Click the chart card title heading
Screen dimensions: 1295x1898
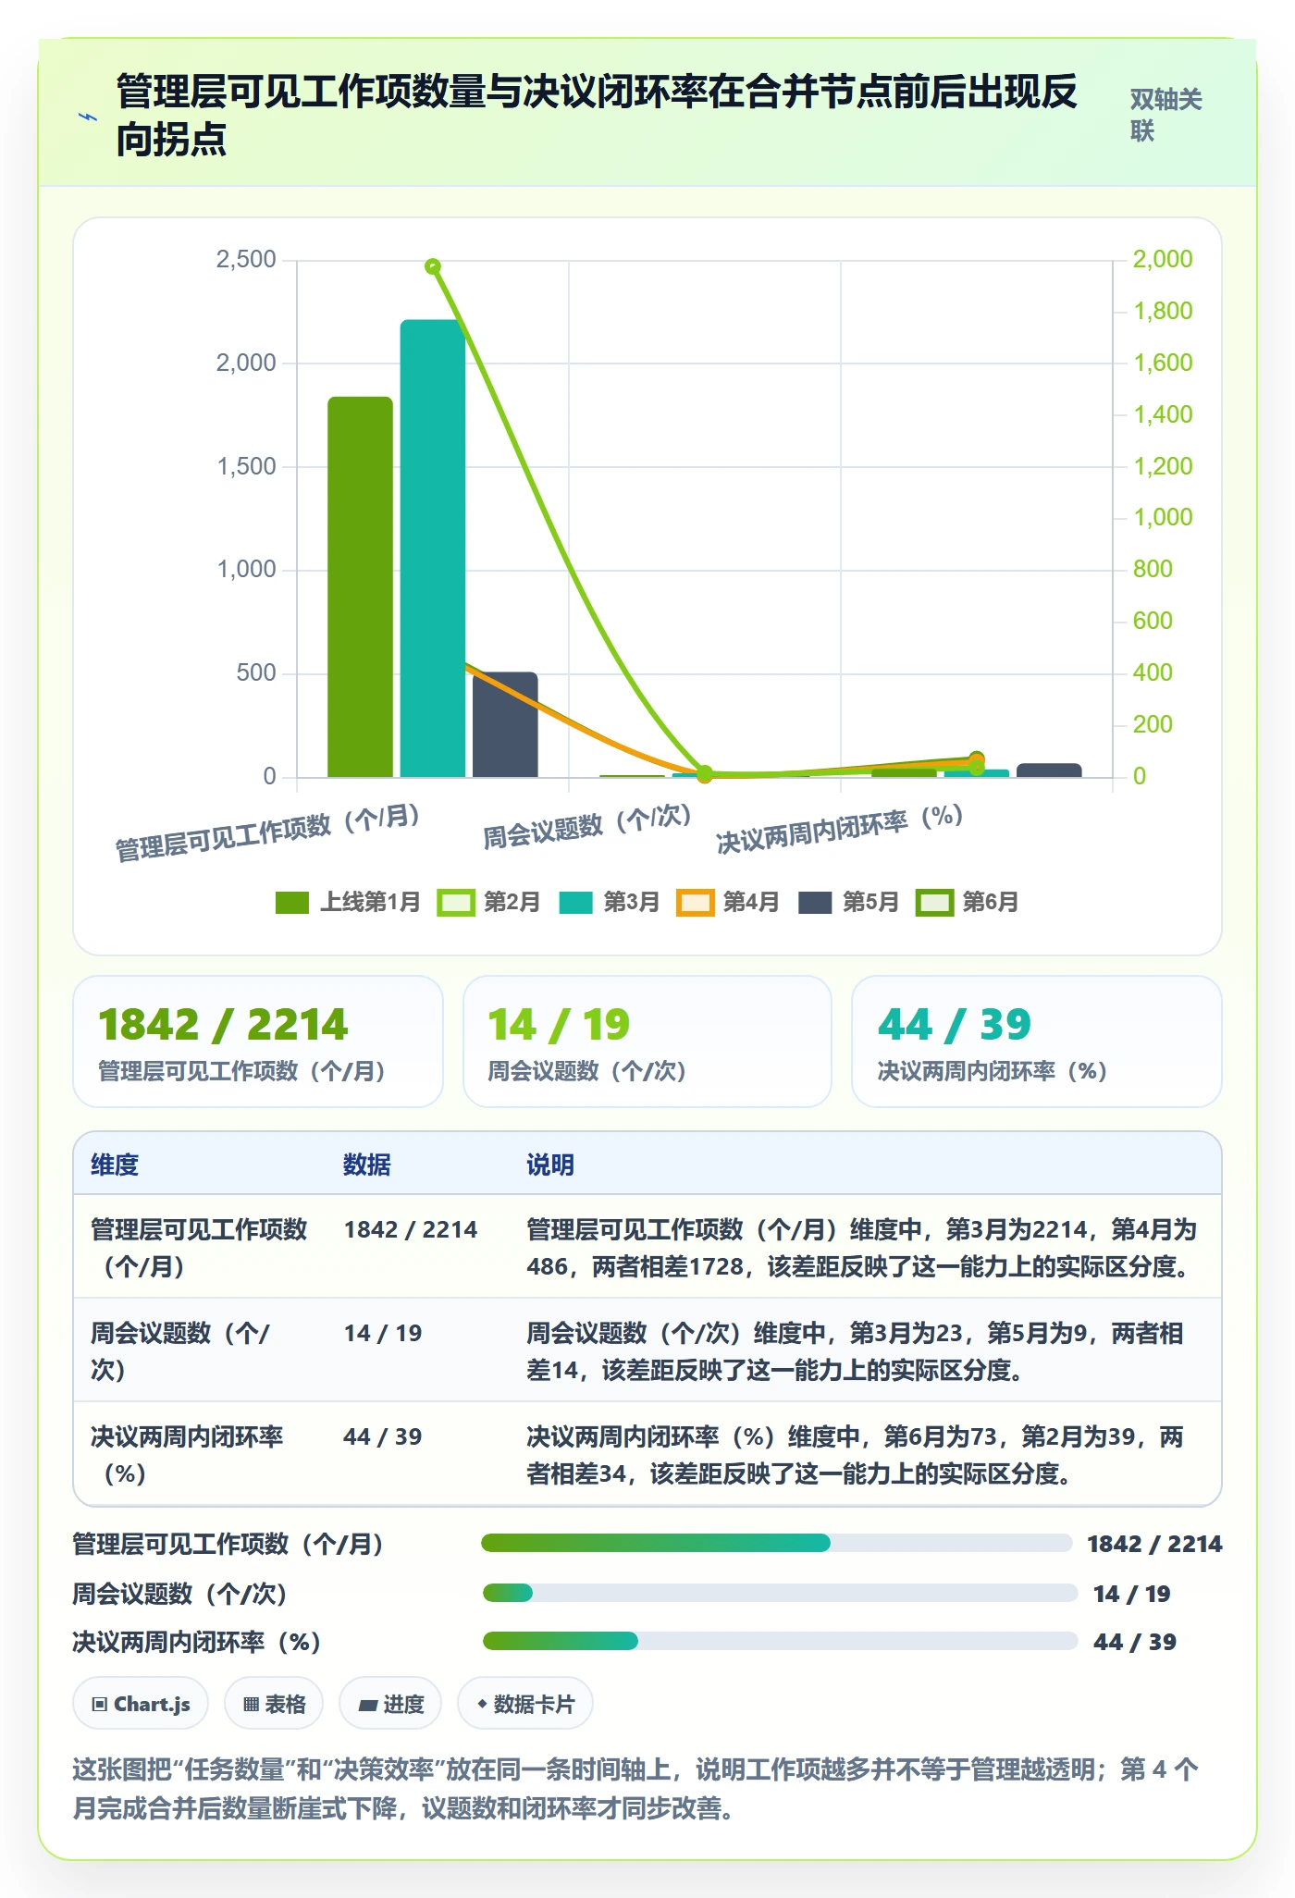click(597, 116)
